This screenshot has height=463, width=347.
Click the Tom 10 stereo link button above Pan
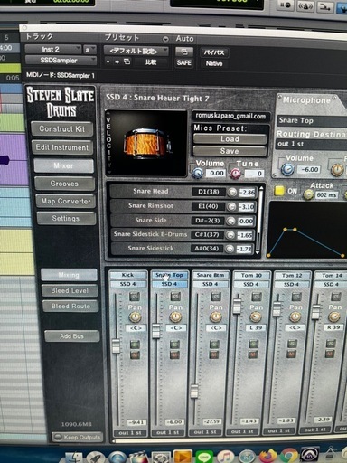[x=257, y=297]
